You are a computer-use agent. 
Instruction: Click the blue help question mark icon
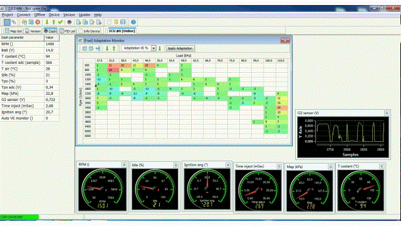[x=133, y=22]
